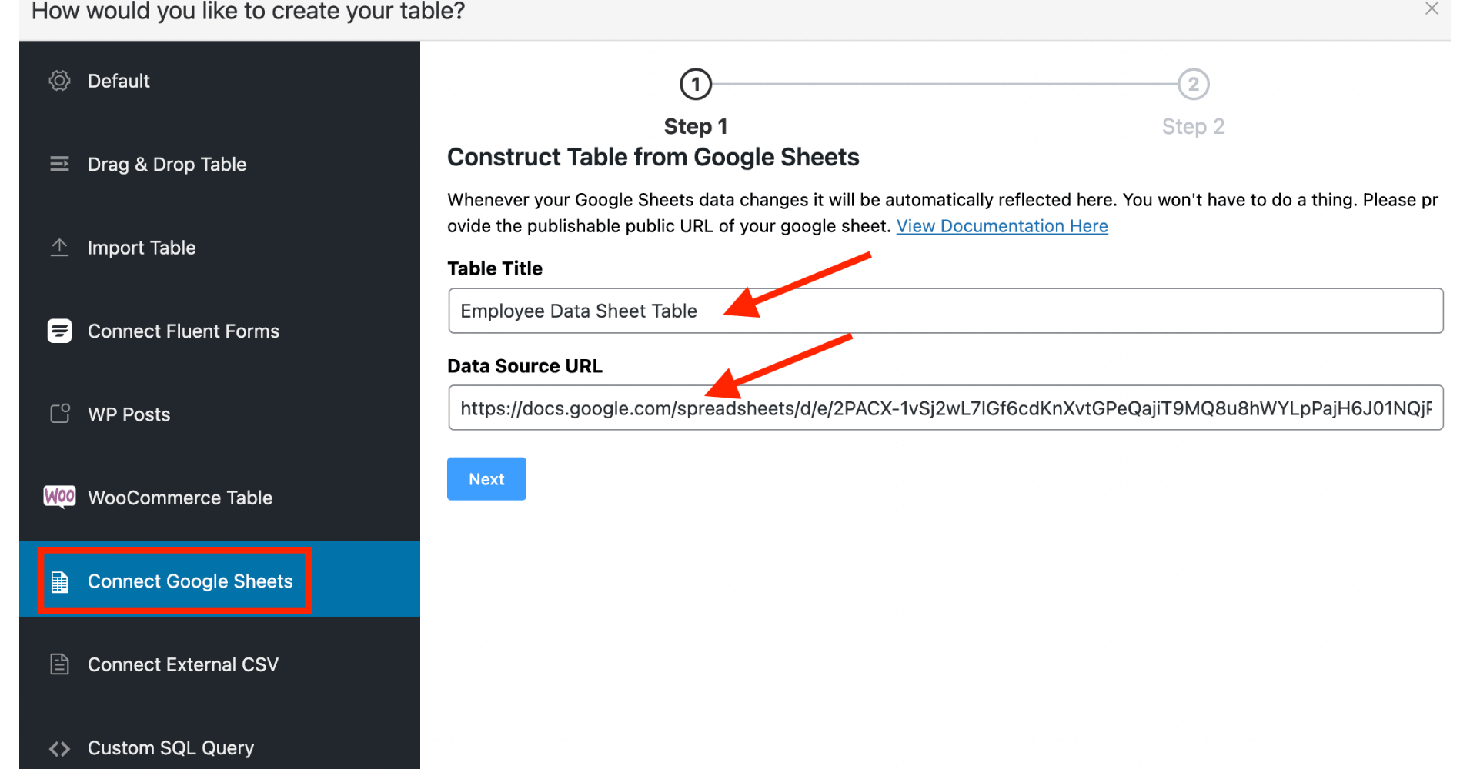1470x769 pixels.
Task: Select the WooCommerce Table source
Action: (x=180, y=497)
